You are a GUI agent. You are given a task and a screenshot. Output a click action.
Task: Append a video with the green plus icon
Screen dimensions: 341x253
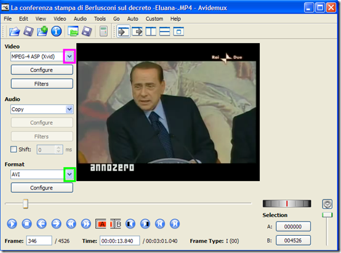42,31
